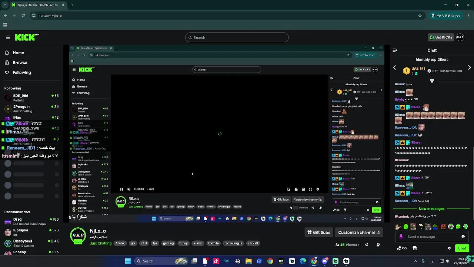Viewport: 474px width, 267px height.
Task: View site information icon in address bar
Action: point(34,16)
